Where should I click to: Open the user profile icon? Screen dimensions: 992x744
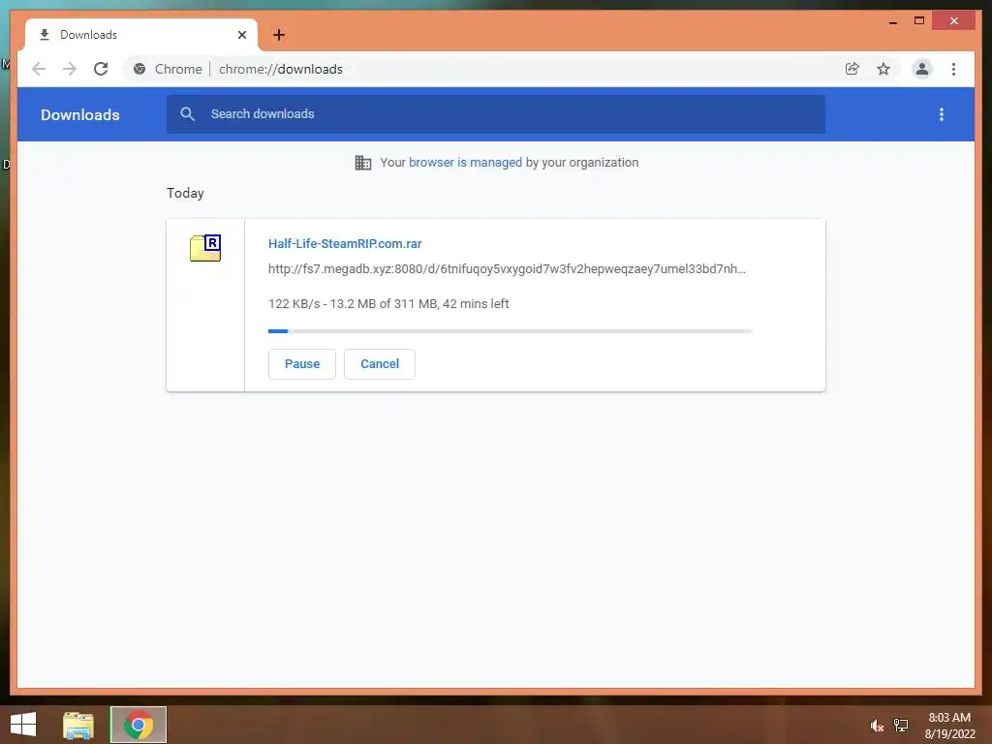click(x=922, y=69)
